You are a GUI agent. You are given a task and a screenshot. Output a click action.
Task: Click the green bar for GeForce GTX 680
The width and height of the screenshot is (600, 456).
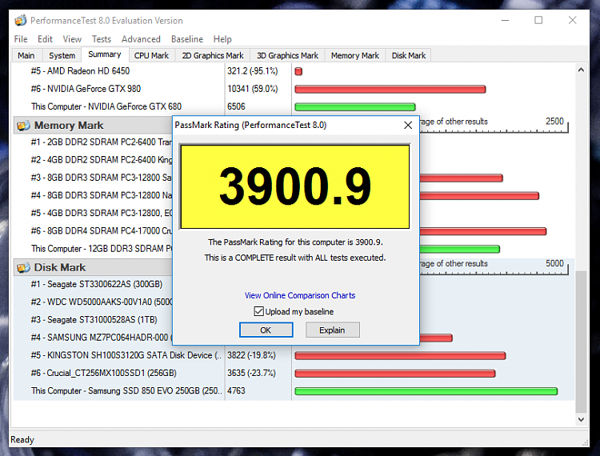[x=355, y=106]
